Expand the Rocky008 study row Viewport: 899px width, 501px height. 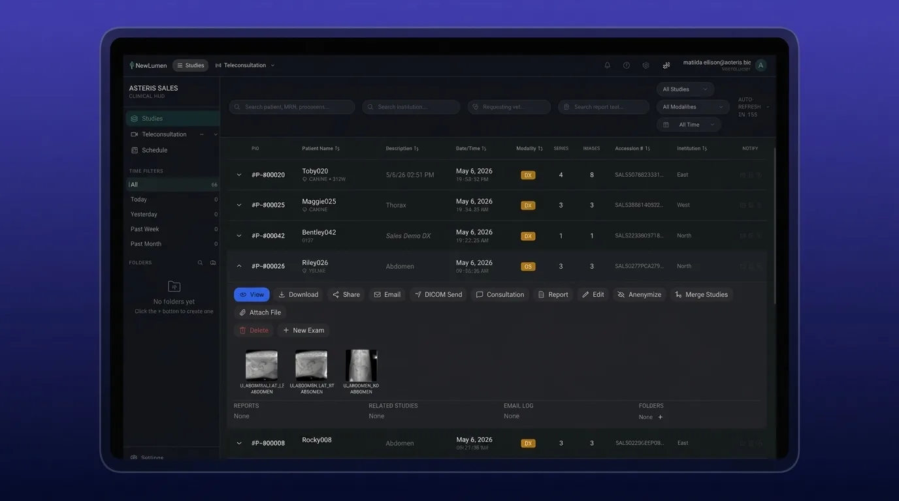tap(239, 444)
